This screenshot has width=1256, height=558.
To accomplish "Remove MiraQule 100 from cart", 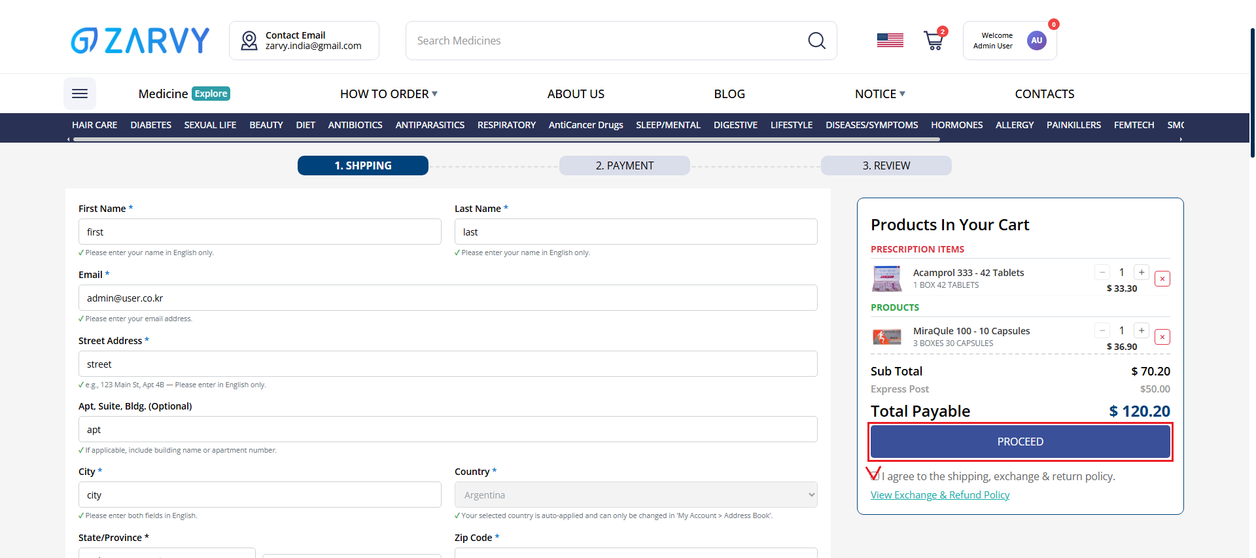I will [1162, 337].
